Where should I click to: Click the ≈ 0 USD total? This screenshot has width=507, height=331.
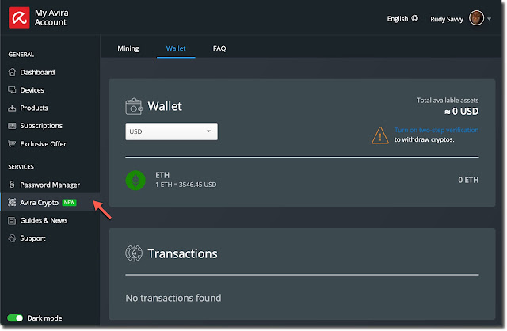[461, 112]
